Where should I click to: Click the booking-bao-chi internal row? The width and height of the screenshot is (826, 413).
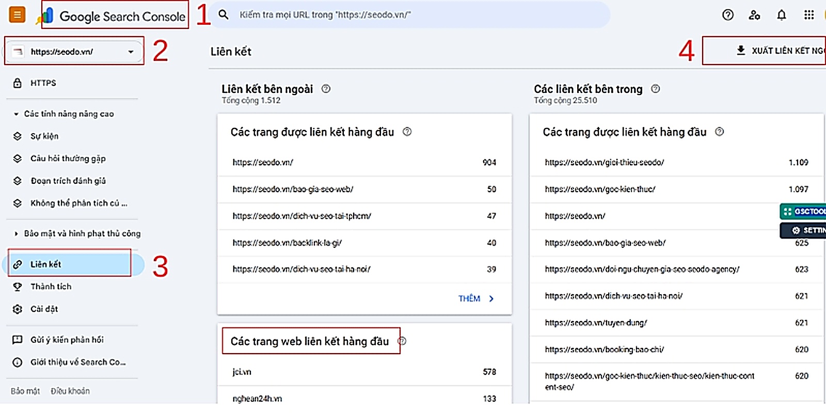tap(677, 350)
